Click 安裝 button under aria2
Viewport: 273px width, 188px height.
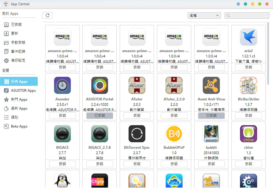coord(248,67)
